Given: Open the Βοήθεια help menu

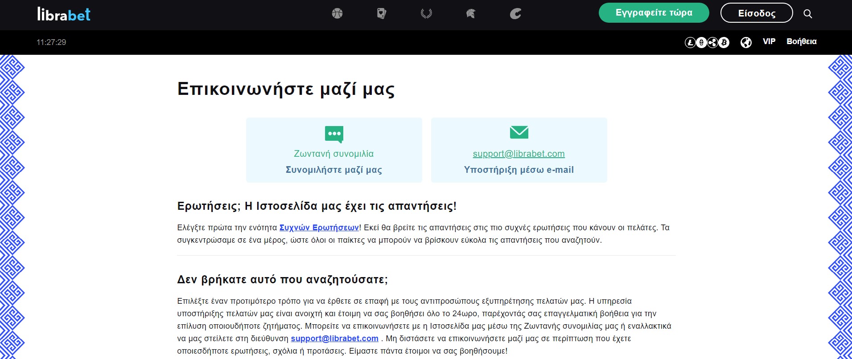Looking at the screenshot, I should click(x=801, y=41).
